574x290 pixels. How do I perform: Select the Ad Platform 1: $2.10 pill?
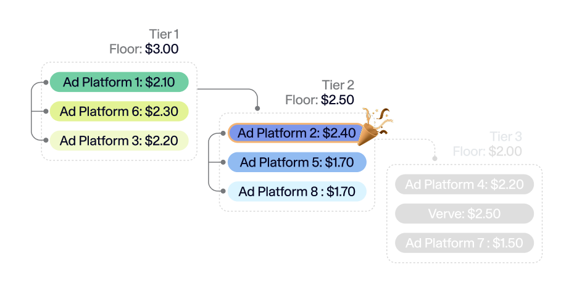point(119,82)
